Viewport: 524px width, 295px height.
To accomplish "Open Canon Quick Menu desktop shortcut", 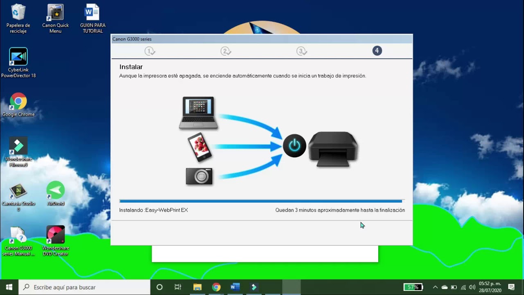I will [x=55, y=18].
